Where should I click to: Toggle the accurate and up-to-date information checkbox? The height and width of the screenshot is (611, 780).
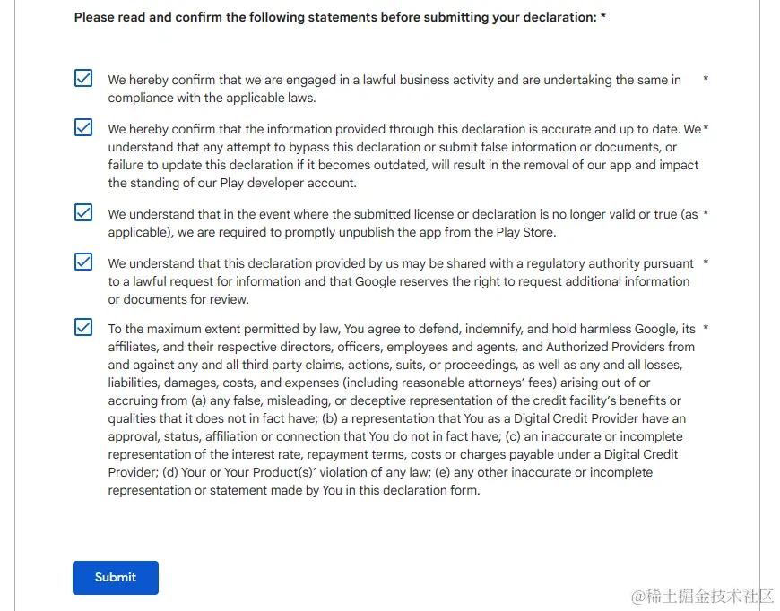point(83,128)
